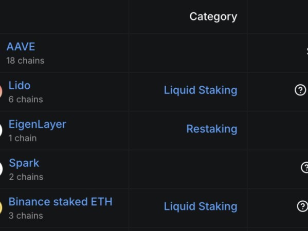
Task: Click the Binance staked ETH logo
Action: [1, 207]
